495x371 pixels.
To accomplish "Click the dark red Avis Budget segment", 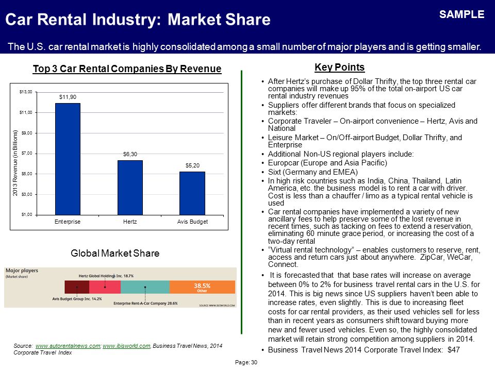I will pos(77,287).
